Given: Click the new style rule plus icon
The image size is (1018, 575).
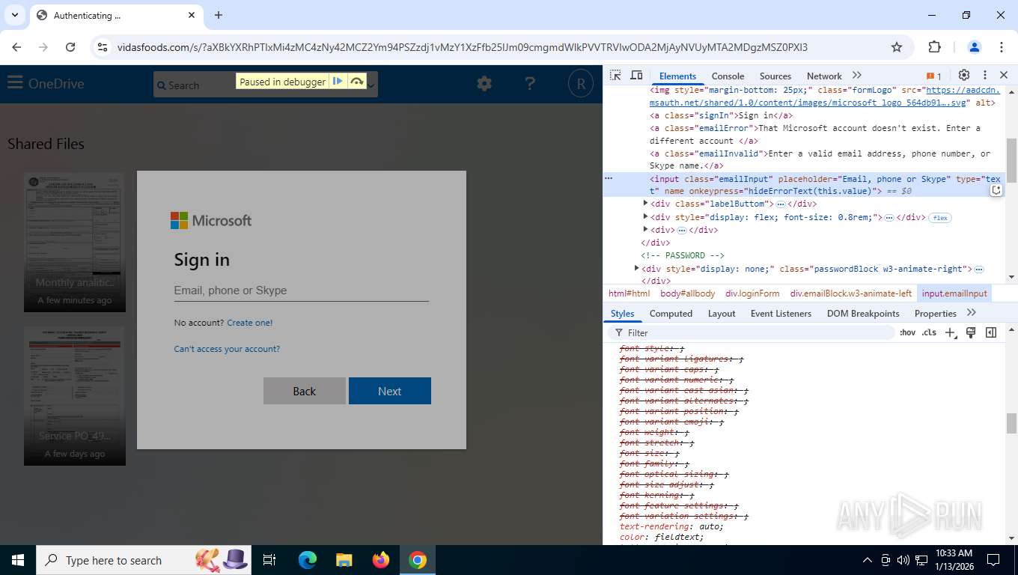Looking at the screenshot, I should (x=950, y=332).
